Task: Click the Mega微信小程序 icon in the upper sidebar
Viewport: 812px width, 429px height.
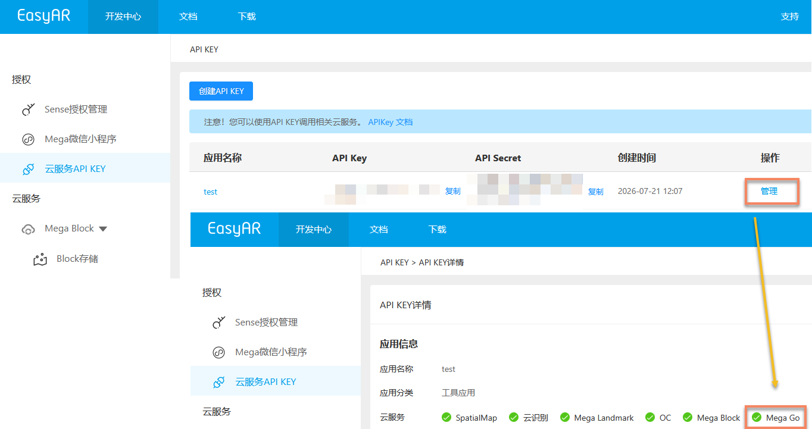Action: point(29,139)
